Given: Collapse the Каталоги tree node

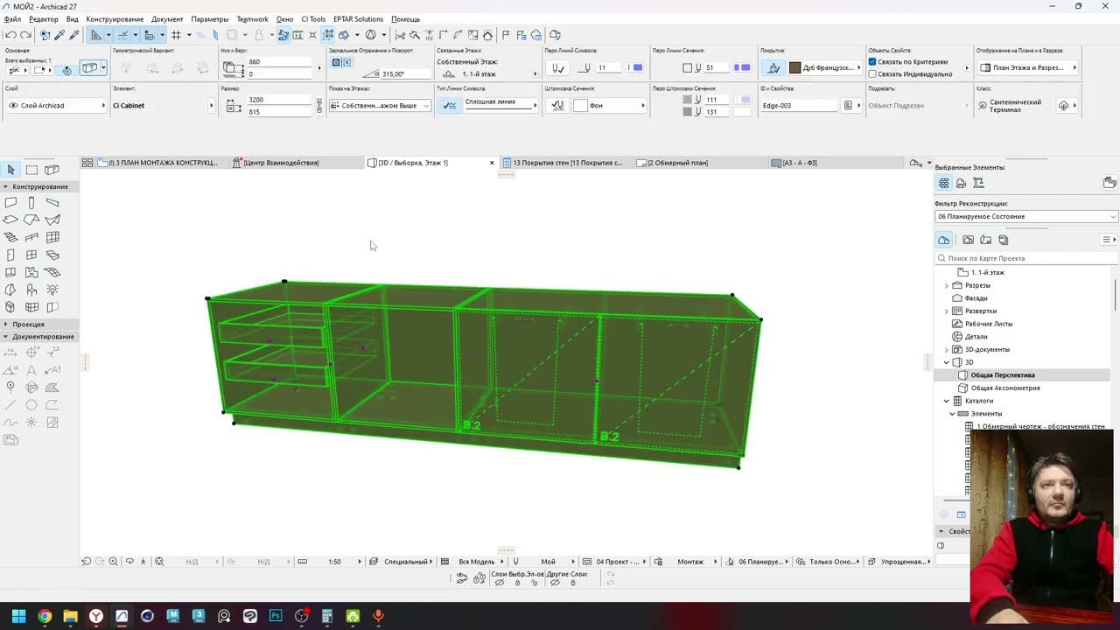Looking at the screenshot, I should coord(946,401).
